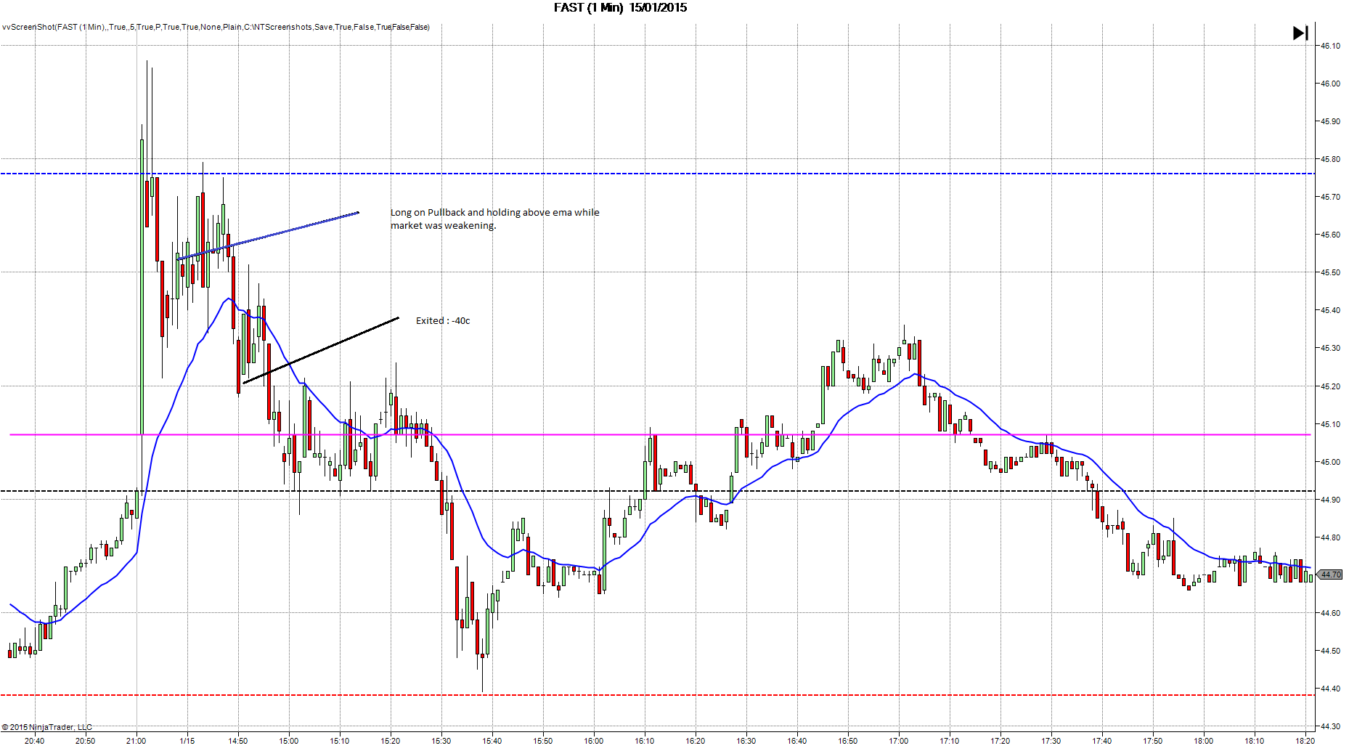
Task: Select the black dashed horizontal line near 44.92
Action: pyautogui.click(x=657, y=491)
